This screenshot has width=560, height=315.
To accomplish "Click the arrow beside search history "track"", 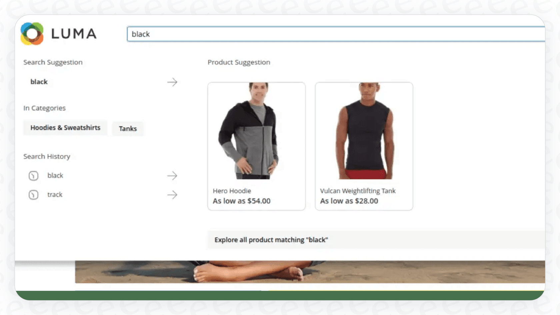I will point(172,195).
